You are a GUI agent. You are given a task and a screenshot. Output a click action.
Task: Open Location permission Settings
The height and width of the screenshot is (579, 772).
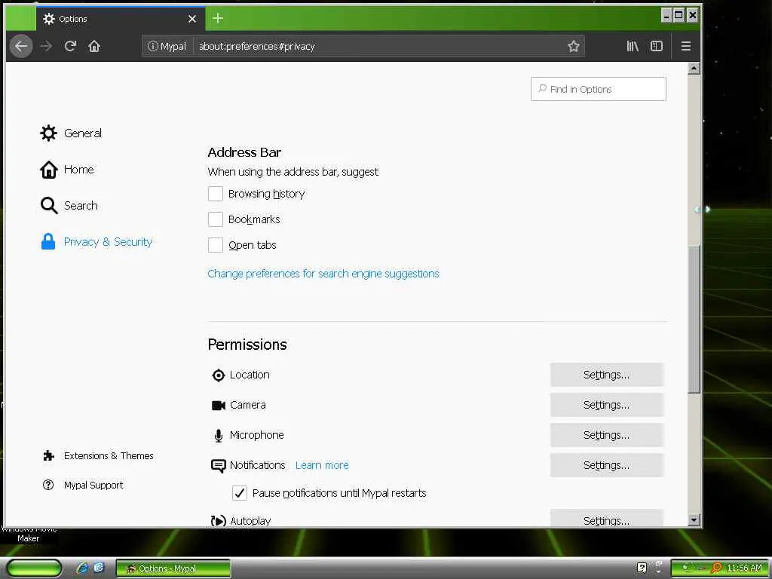[x=607, y=375]
